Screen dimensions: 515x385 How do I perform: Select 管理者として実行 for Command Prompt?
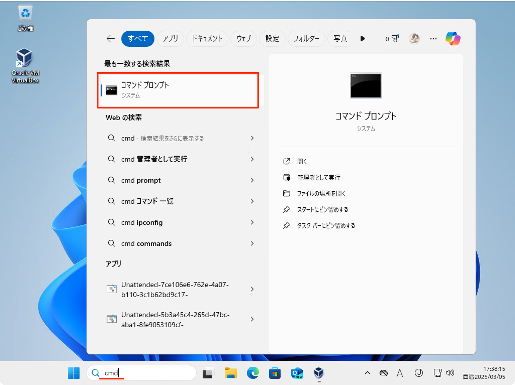pyautogui.click(x=318, y=177)
